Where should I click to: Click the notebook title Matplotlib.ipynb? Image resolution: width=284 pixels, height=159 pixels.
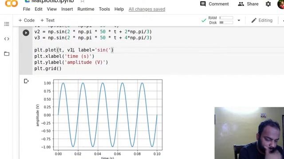click(52, 1)
